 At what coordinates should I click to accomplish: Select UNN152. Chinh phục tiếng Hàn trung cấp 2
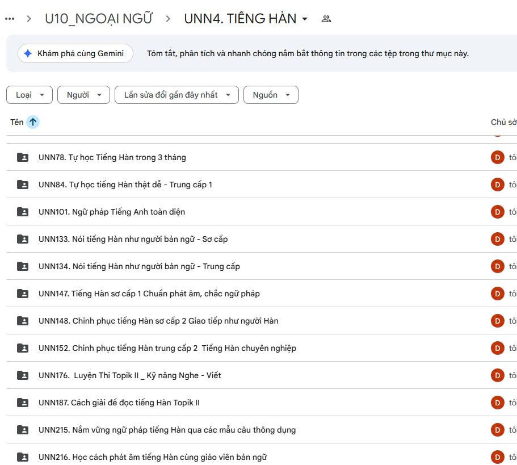pyautogui.click(x=167, y=348)
